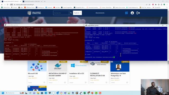Click the share icon in address bar

[x=147, y=5]
